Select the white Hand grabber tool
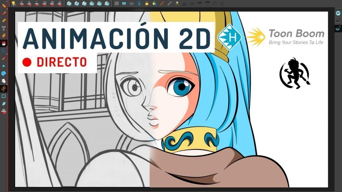342x192 pixels. [4, 81]
